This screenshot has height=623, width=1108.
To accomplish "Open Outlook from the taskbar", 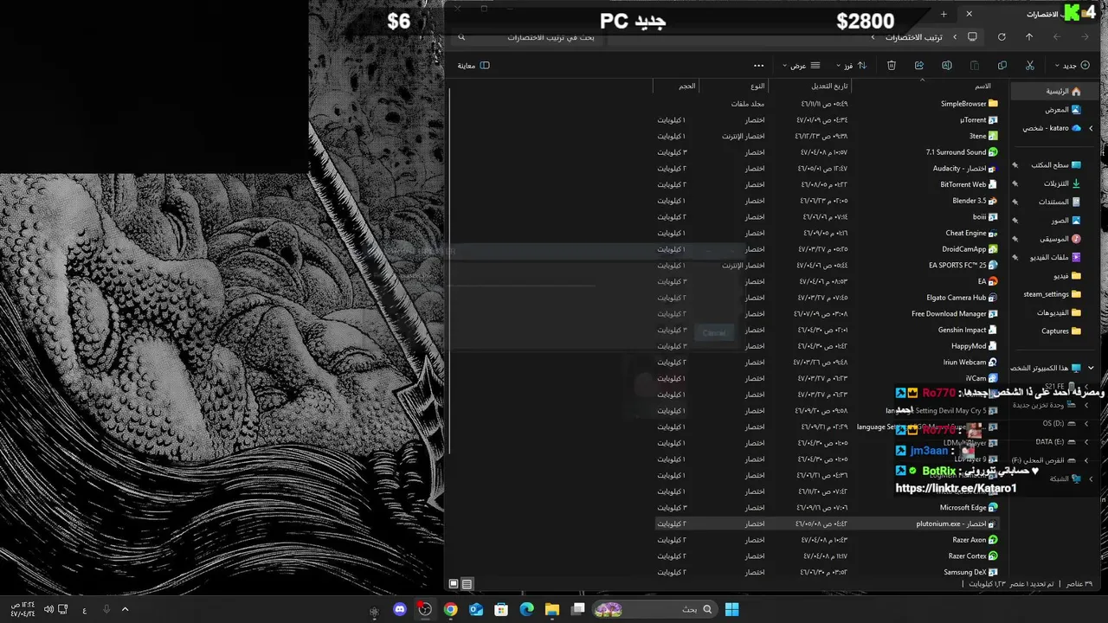I will click(476, 609).
